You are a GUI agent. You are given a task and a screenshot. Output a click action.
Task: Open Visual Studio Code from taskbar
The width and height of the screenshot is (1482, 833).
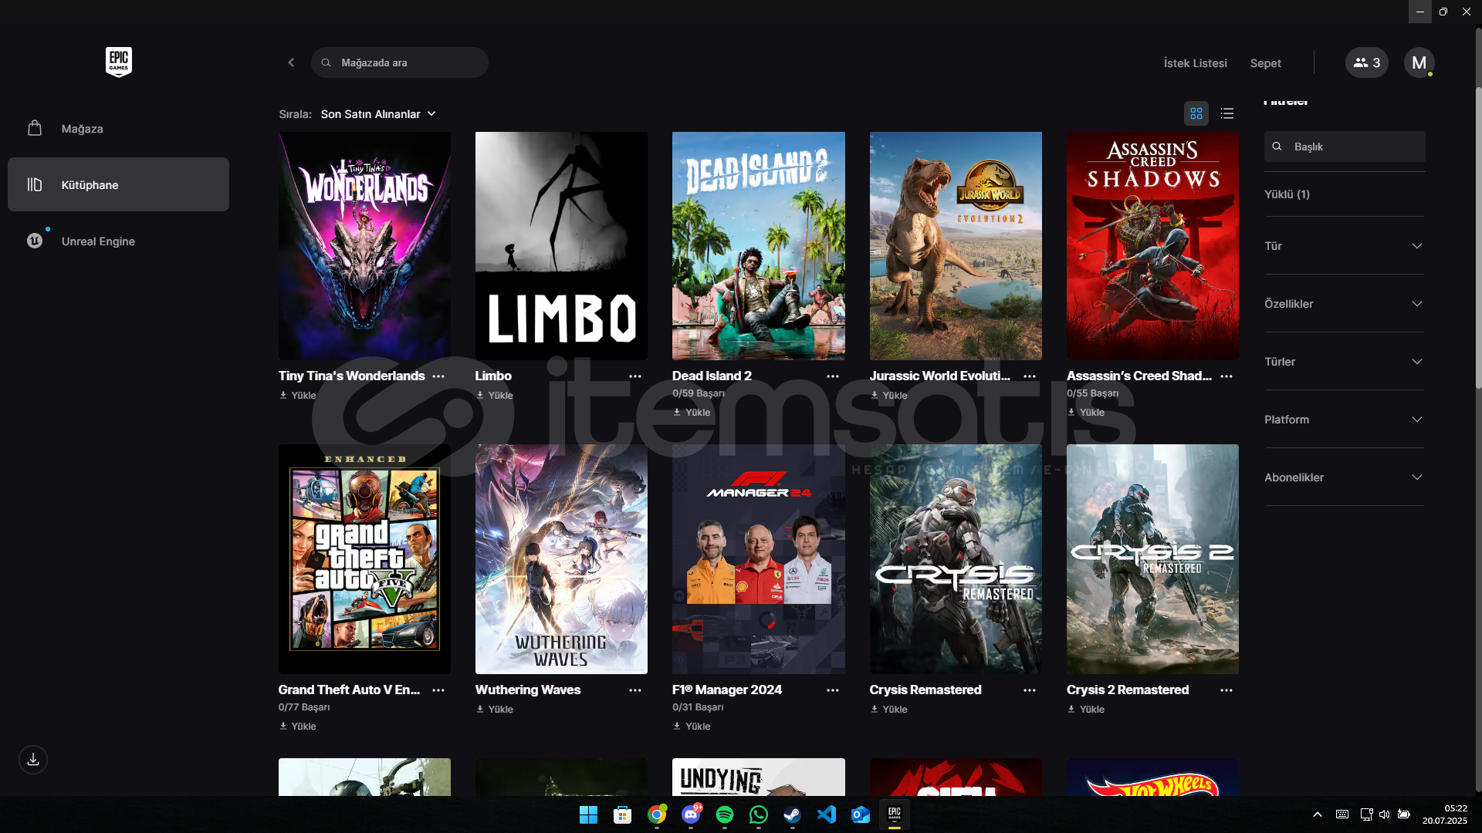click(x=827, y=814)
